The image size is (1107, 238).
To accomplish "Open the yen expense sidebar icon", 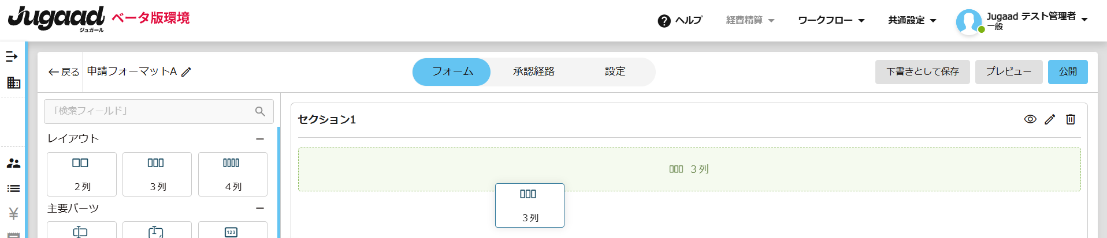I will pyautogui.click(x=13, y=214).
